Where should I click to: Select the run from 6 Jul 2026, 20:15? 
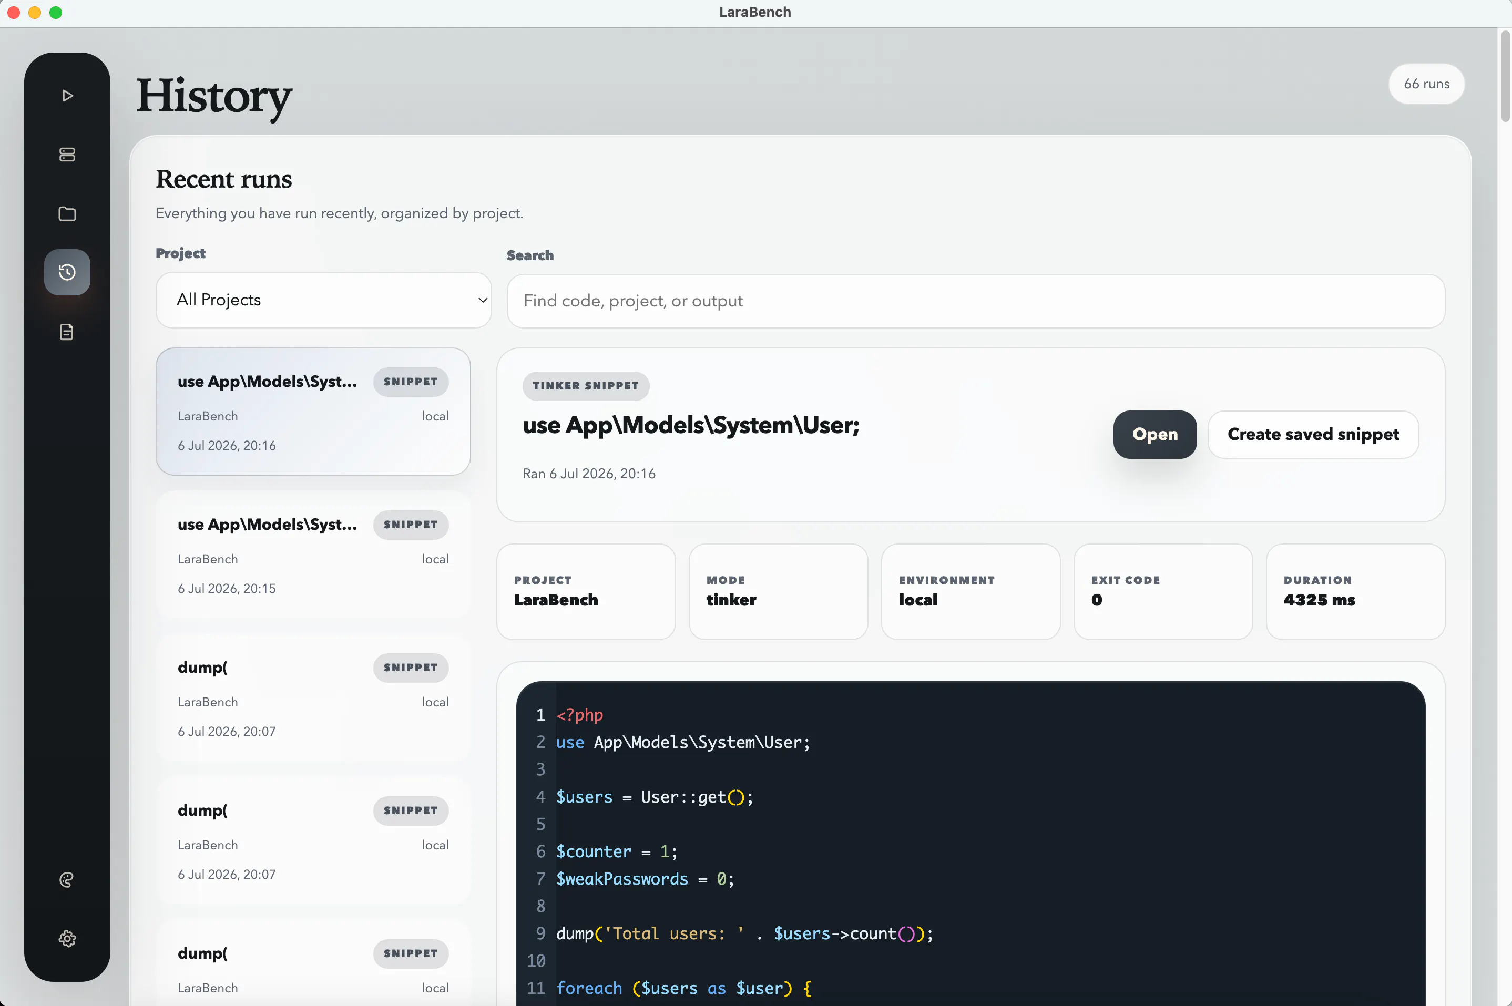click(313, 555)
